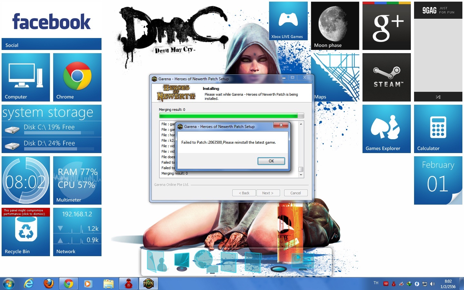Switch to Heroes of Newerth taskbar button
Image resolution: width=464 pixels, height=290 pixels.
tap(148, 284)
